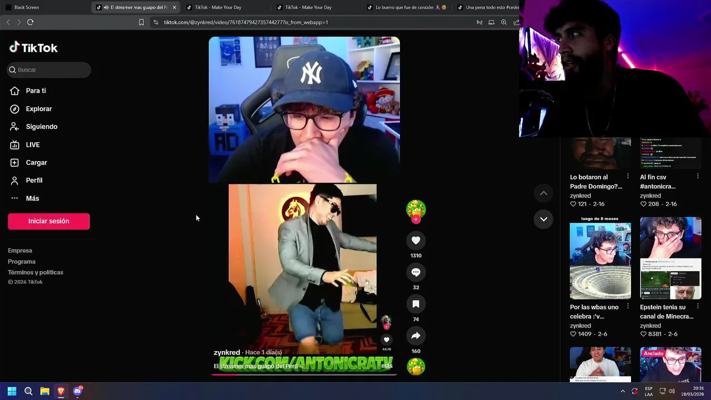The height and width of the screenshot is (400, 711).
Task: Click the Buscar search field
Action: 49,70
